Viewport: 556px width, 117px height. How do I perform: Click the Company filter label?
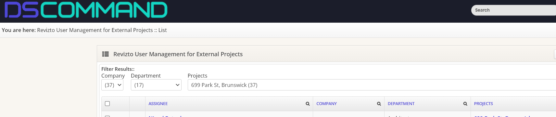click(113, 76)
